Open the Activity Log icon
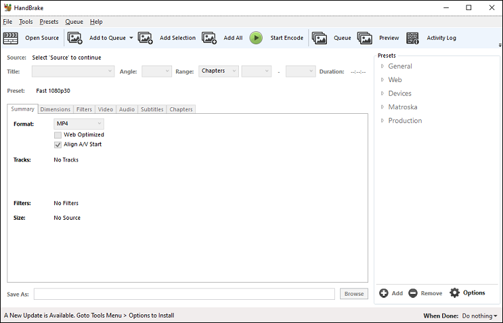The width and height of the screenshot is (503, 323). (412, 38)
